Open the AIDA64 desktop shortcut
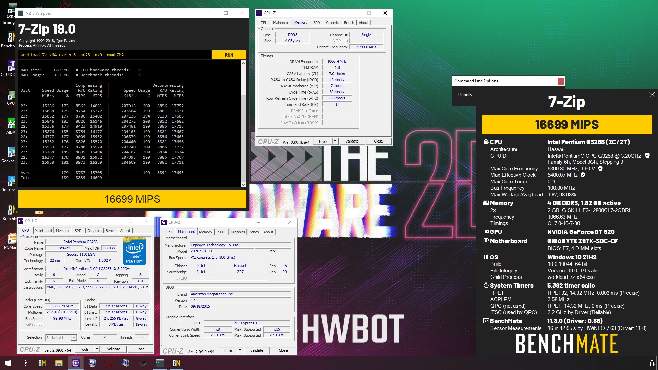This screenshot has width=658, height=370. pyautogui.click(x=10, y=126)
